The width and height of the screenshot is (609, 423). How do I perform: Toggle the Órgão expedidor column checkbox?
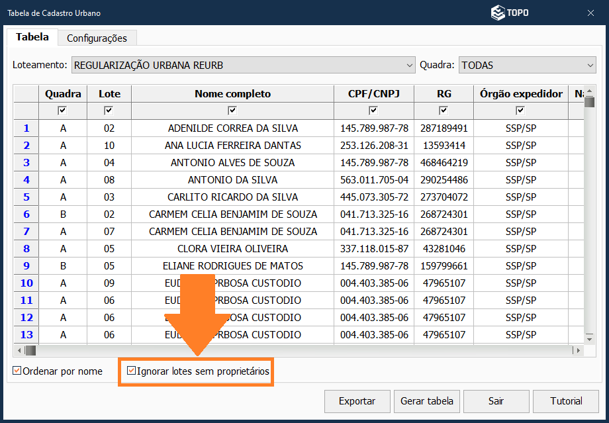[x=520, y=111]
